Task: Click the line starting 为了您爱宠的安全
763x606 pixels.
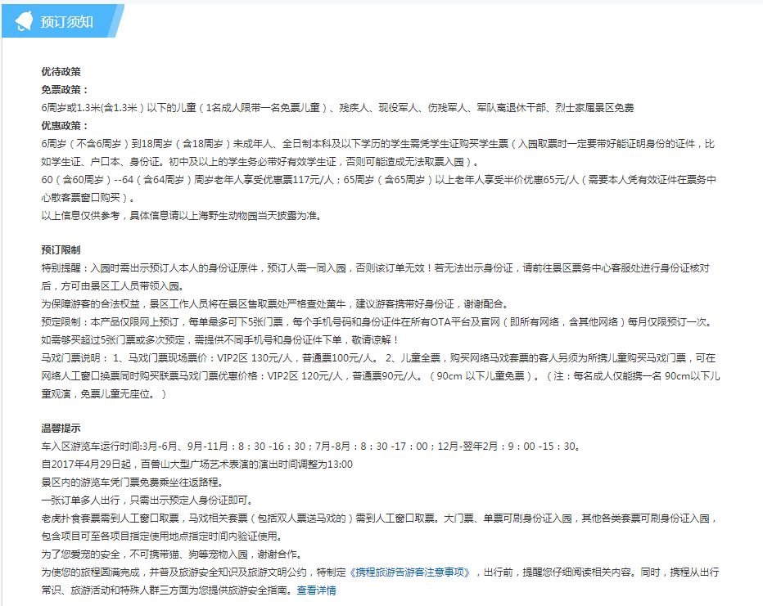Action: point(173,554)
